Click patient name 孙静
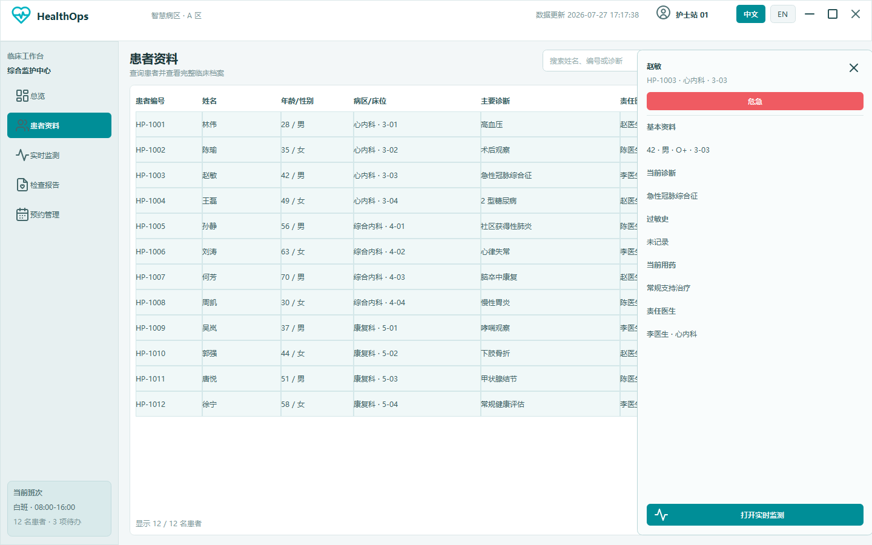872x545 pixels. pos(210,226)
